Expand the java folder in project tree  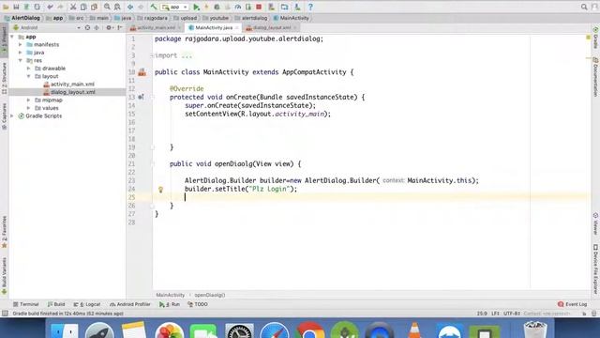coord(21,53)
